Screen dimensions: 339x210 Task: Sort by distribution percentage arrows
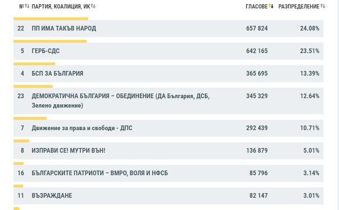coord(323,6)
